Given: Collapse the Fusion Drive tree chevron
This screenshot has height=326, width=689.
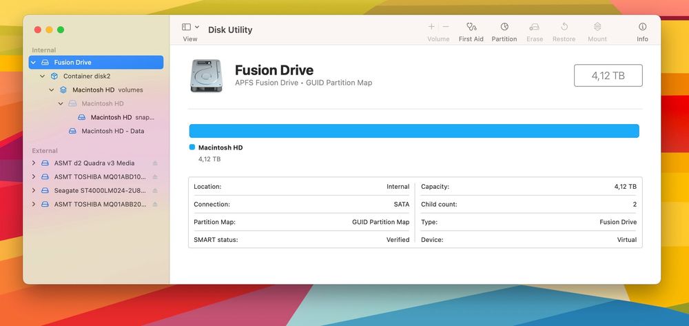Looking at the screenshot, I should tap(33, 63).
